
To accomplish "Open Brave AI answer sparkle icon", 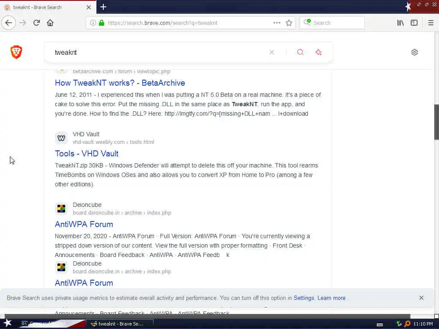I will (x=319, y=52).
